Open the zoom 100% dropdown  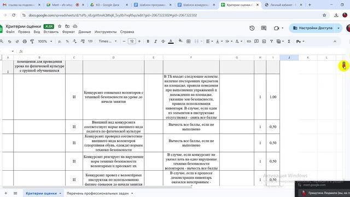pyautogui.click(x=45, y=42)
